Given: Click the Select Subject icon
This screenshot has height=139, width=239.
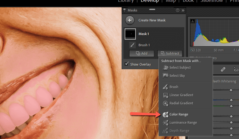Looking at the screenshot, I should [x=165, y=67].
